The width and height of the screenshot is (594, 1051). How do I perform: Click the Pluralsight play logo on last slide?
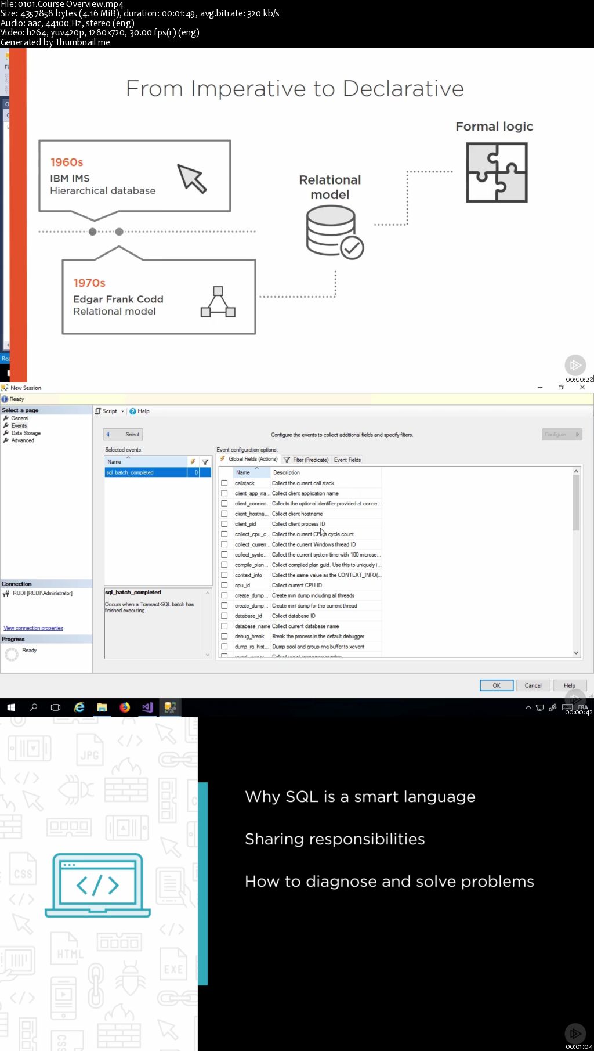[x=575, y=1034]
